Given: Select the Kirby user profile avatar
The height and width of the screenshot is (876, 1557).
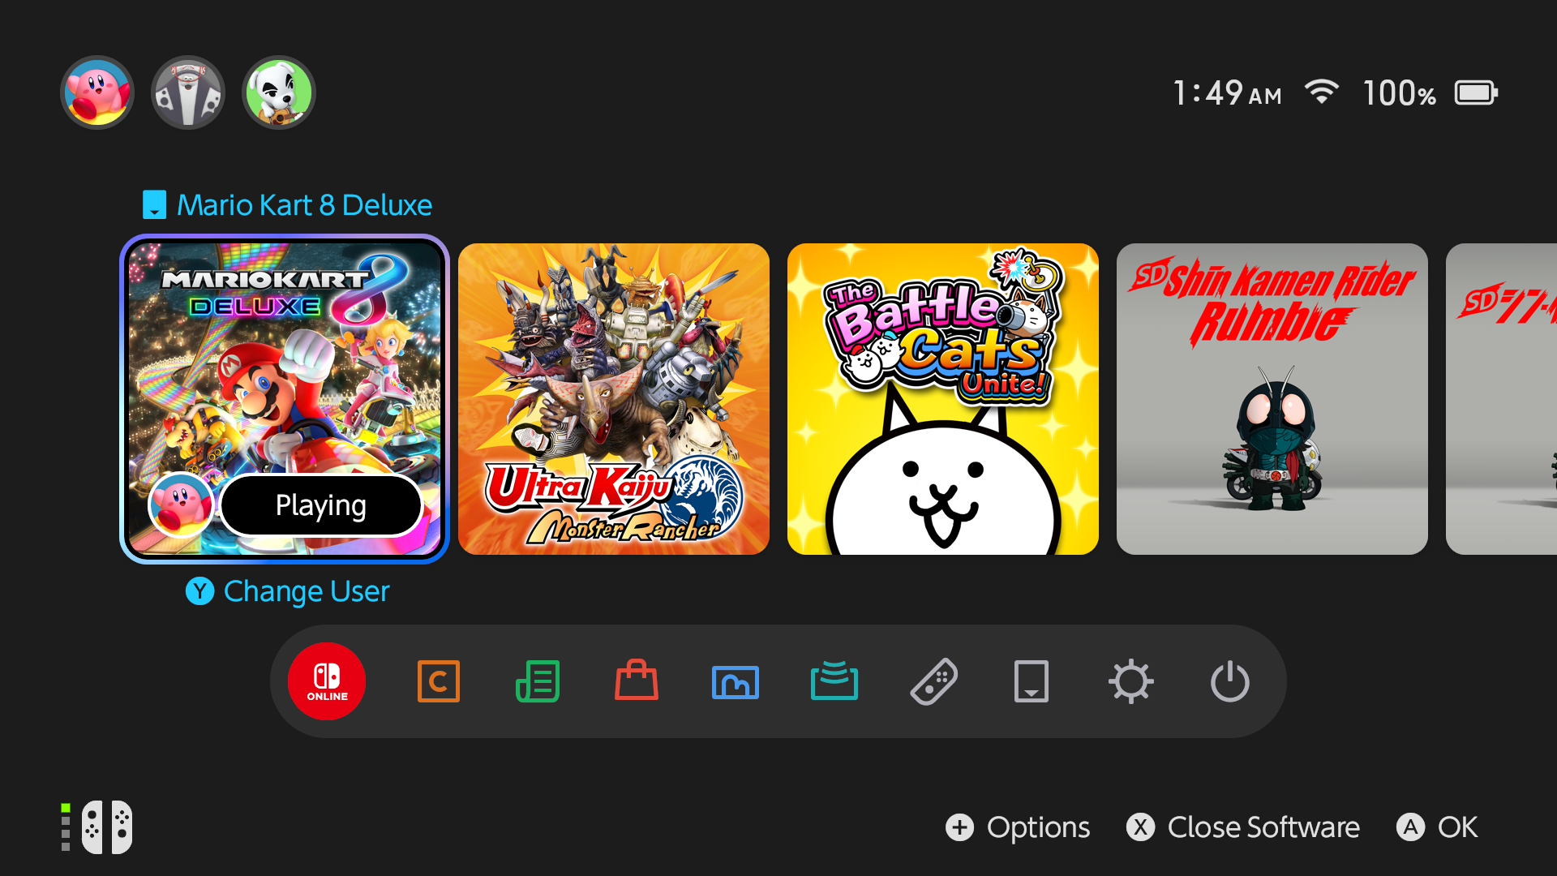Looking at the screenshot, I should pyautogui.click(x=97, y=92).
